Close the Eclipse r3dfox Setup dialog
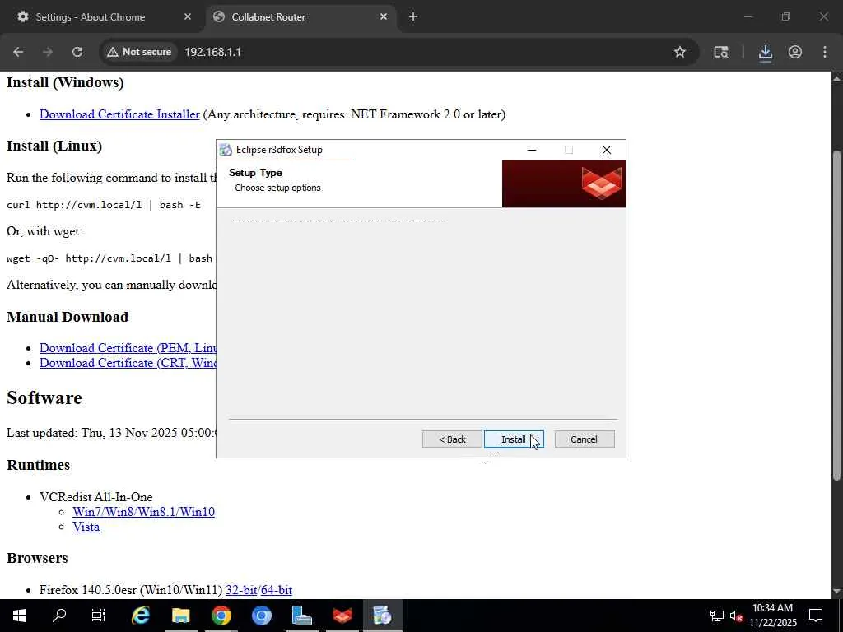Screen dimensions: 843x632 tap(607, 150)
